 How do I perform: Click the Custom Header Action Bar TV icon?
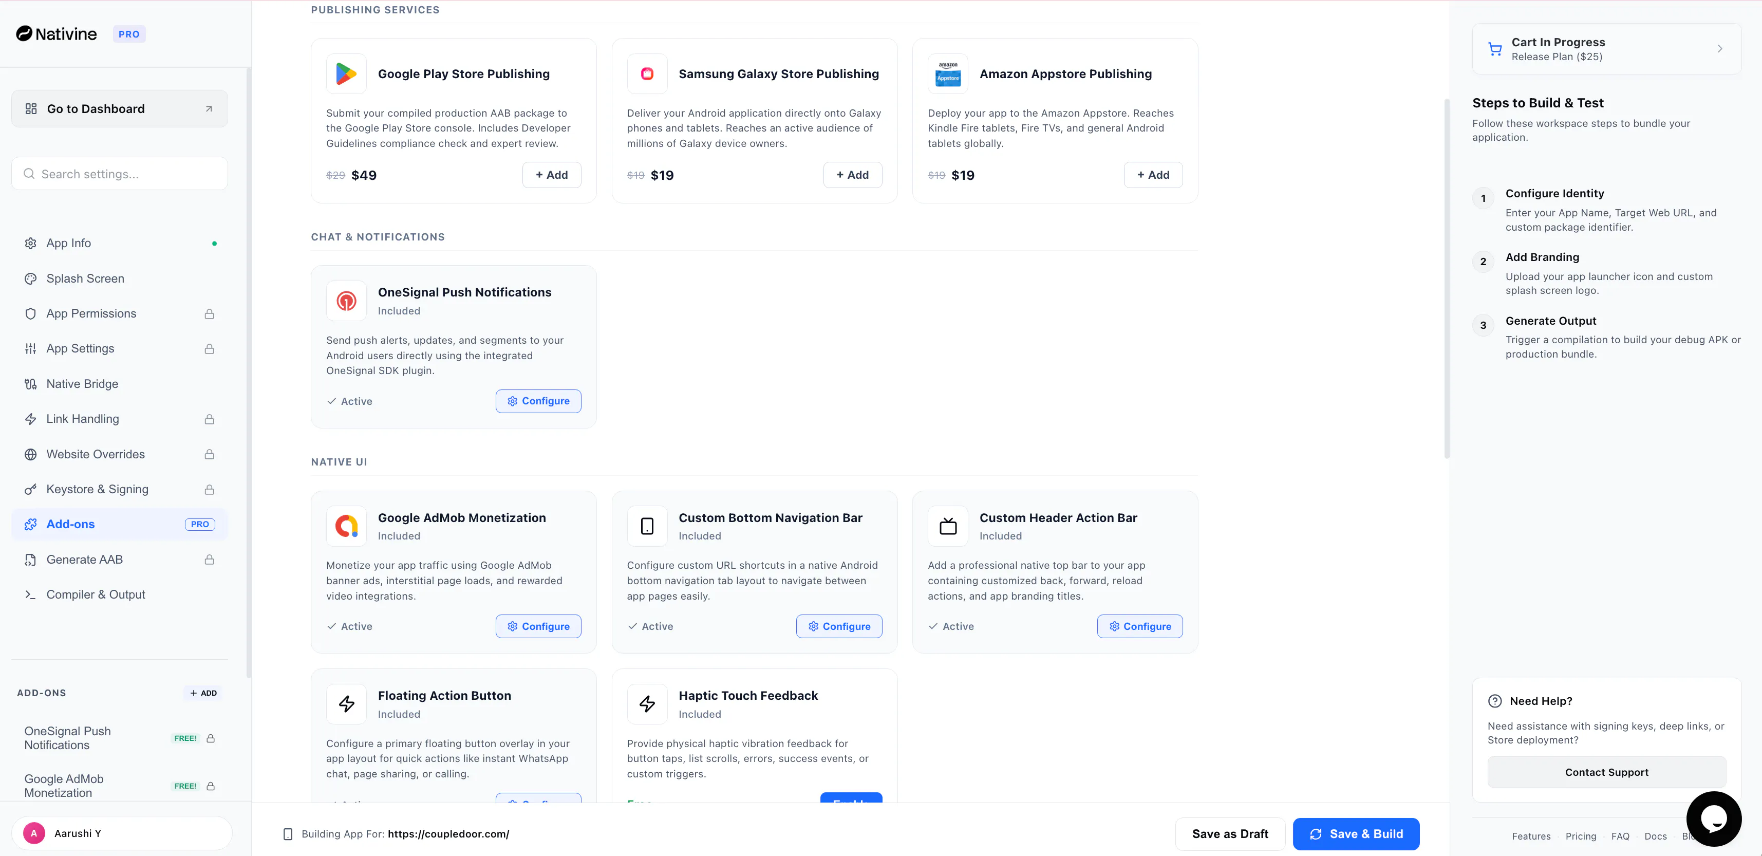tap(948, 526)
